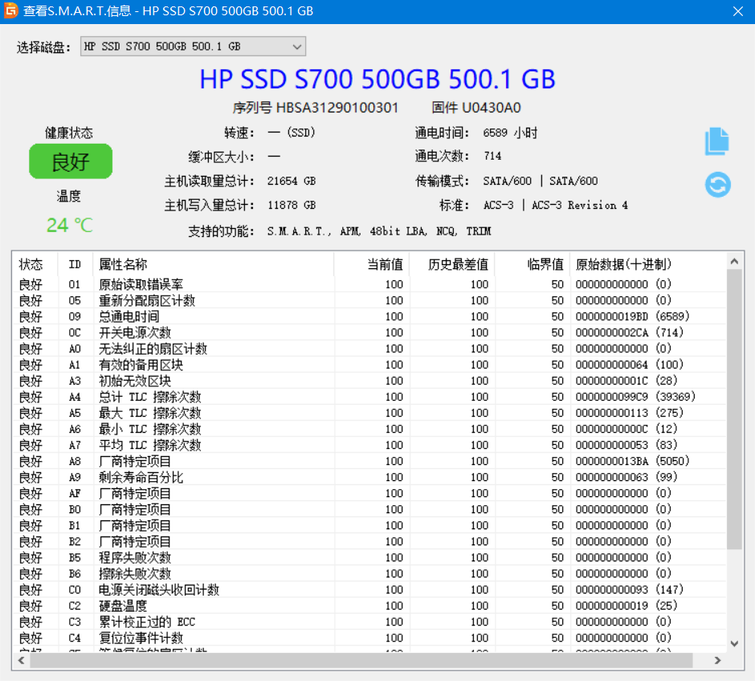Open the disk selection dropdown
This screenshot has height=681, width=755.
point(193,47)
